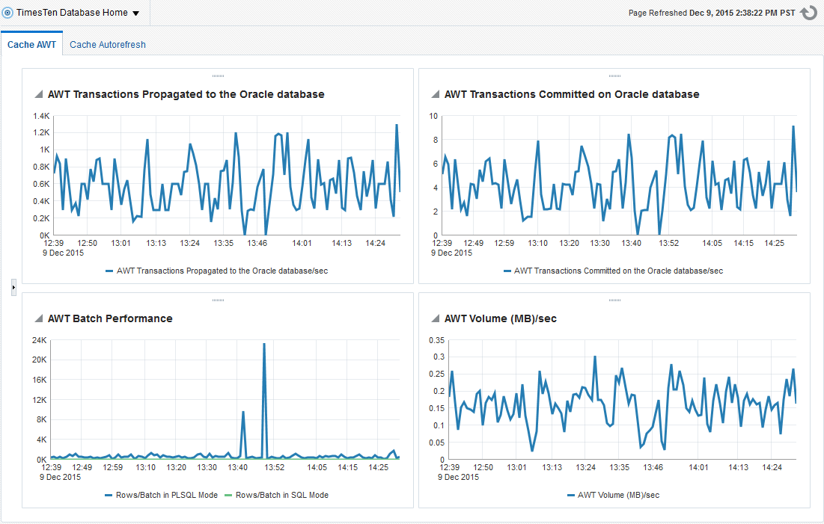Toggle Rows/Batch in SQL Mode legend series

click(x=281, y=495)
